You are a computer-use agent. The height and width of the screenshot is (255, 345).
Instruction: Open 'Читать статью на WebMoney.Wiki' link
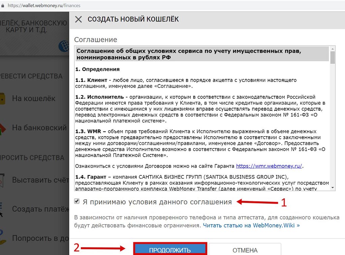[251, 226]
